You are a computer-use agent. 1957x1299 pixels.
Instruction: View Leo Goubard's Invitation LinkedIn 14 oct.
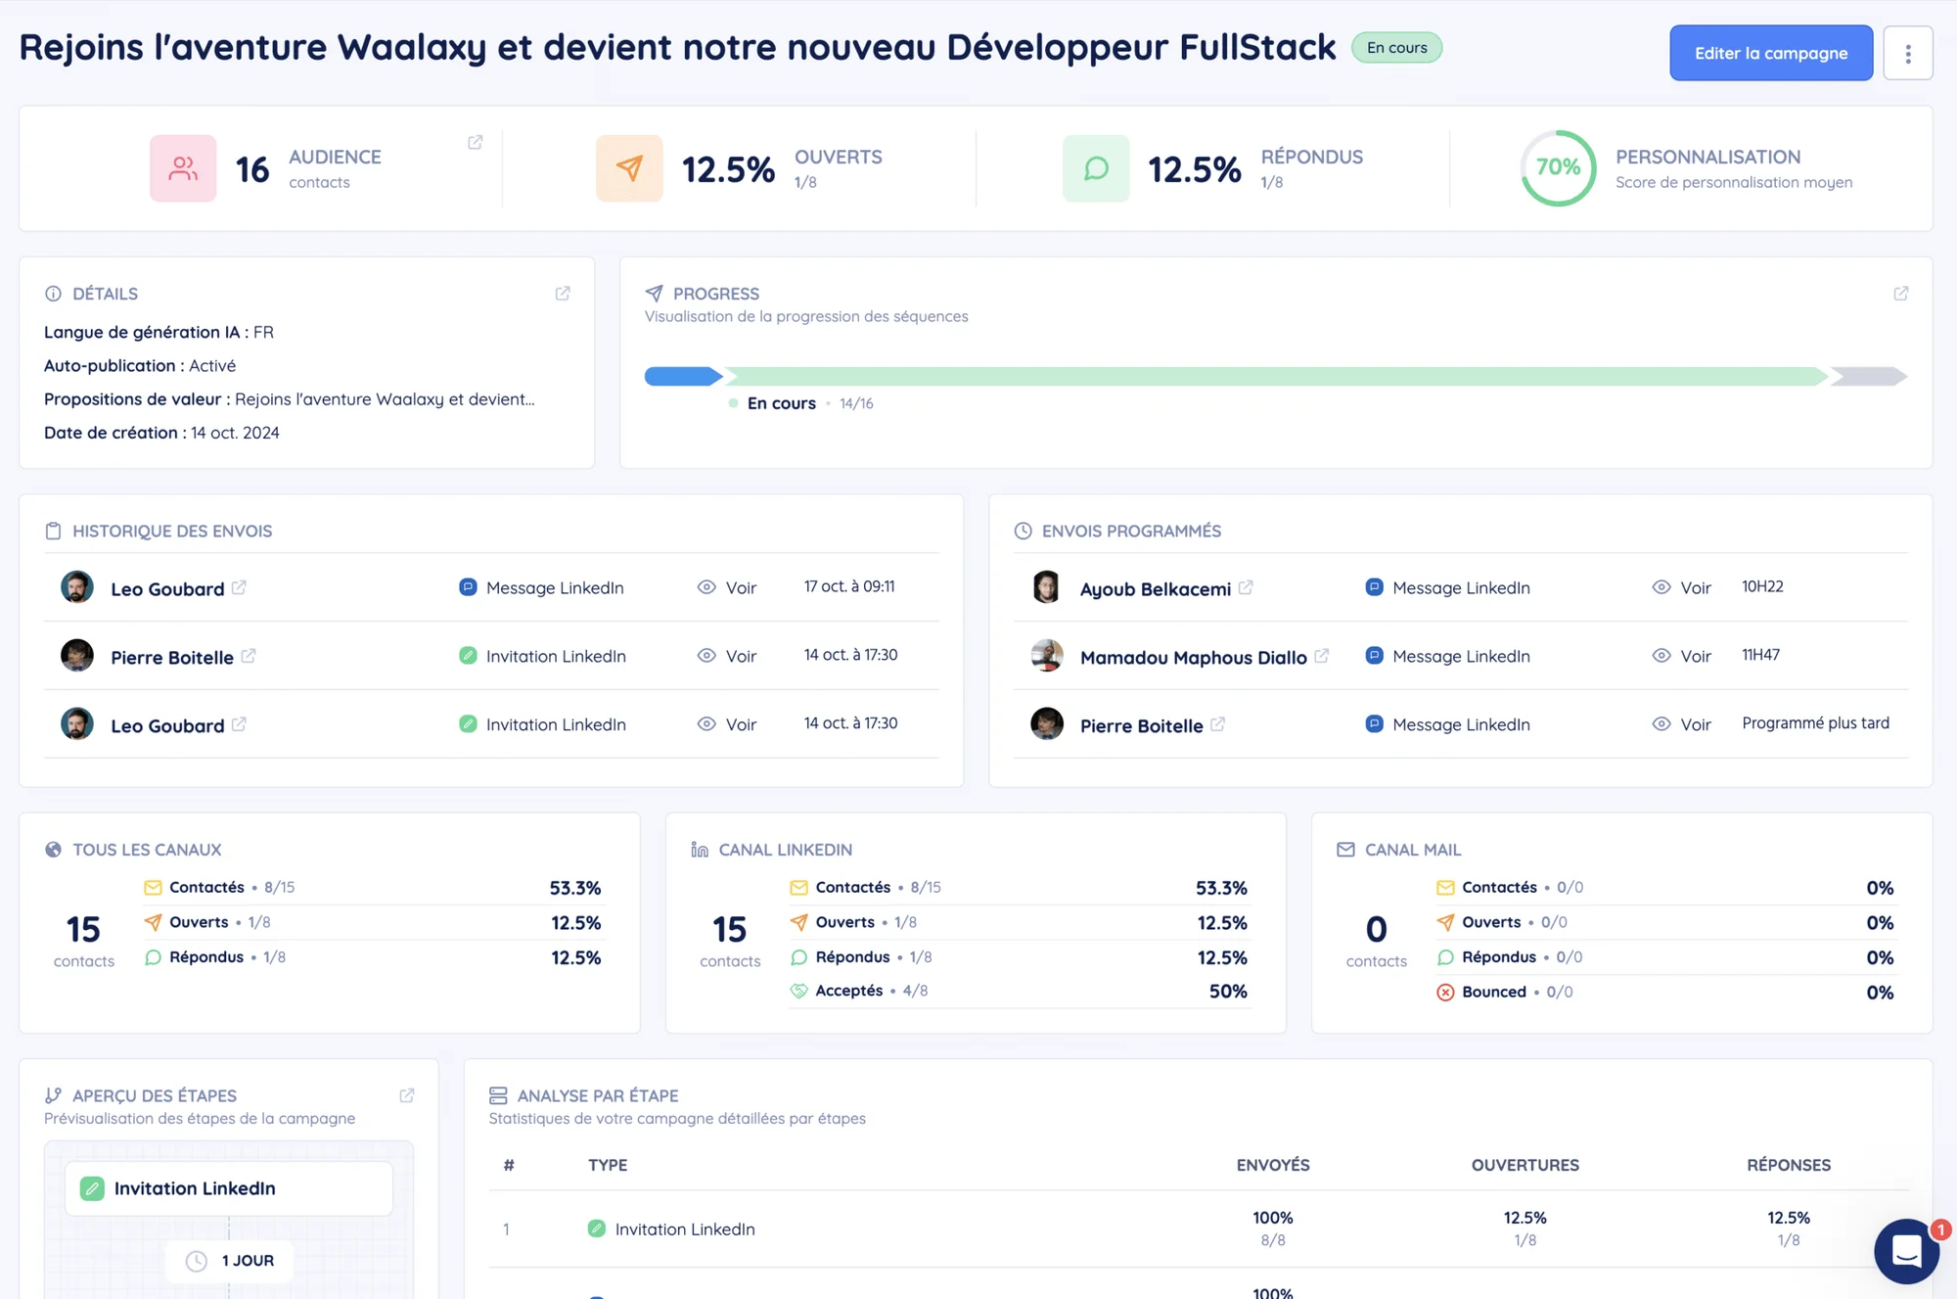coord(726,724)
